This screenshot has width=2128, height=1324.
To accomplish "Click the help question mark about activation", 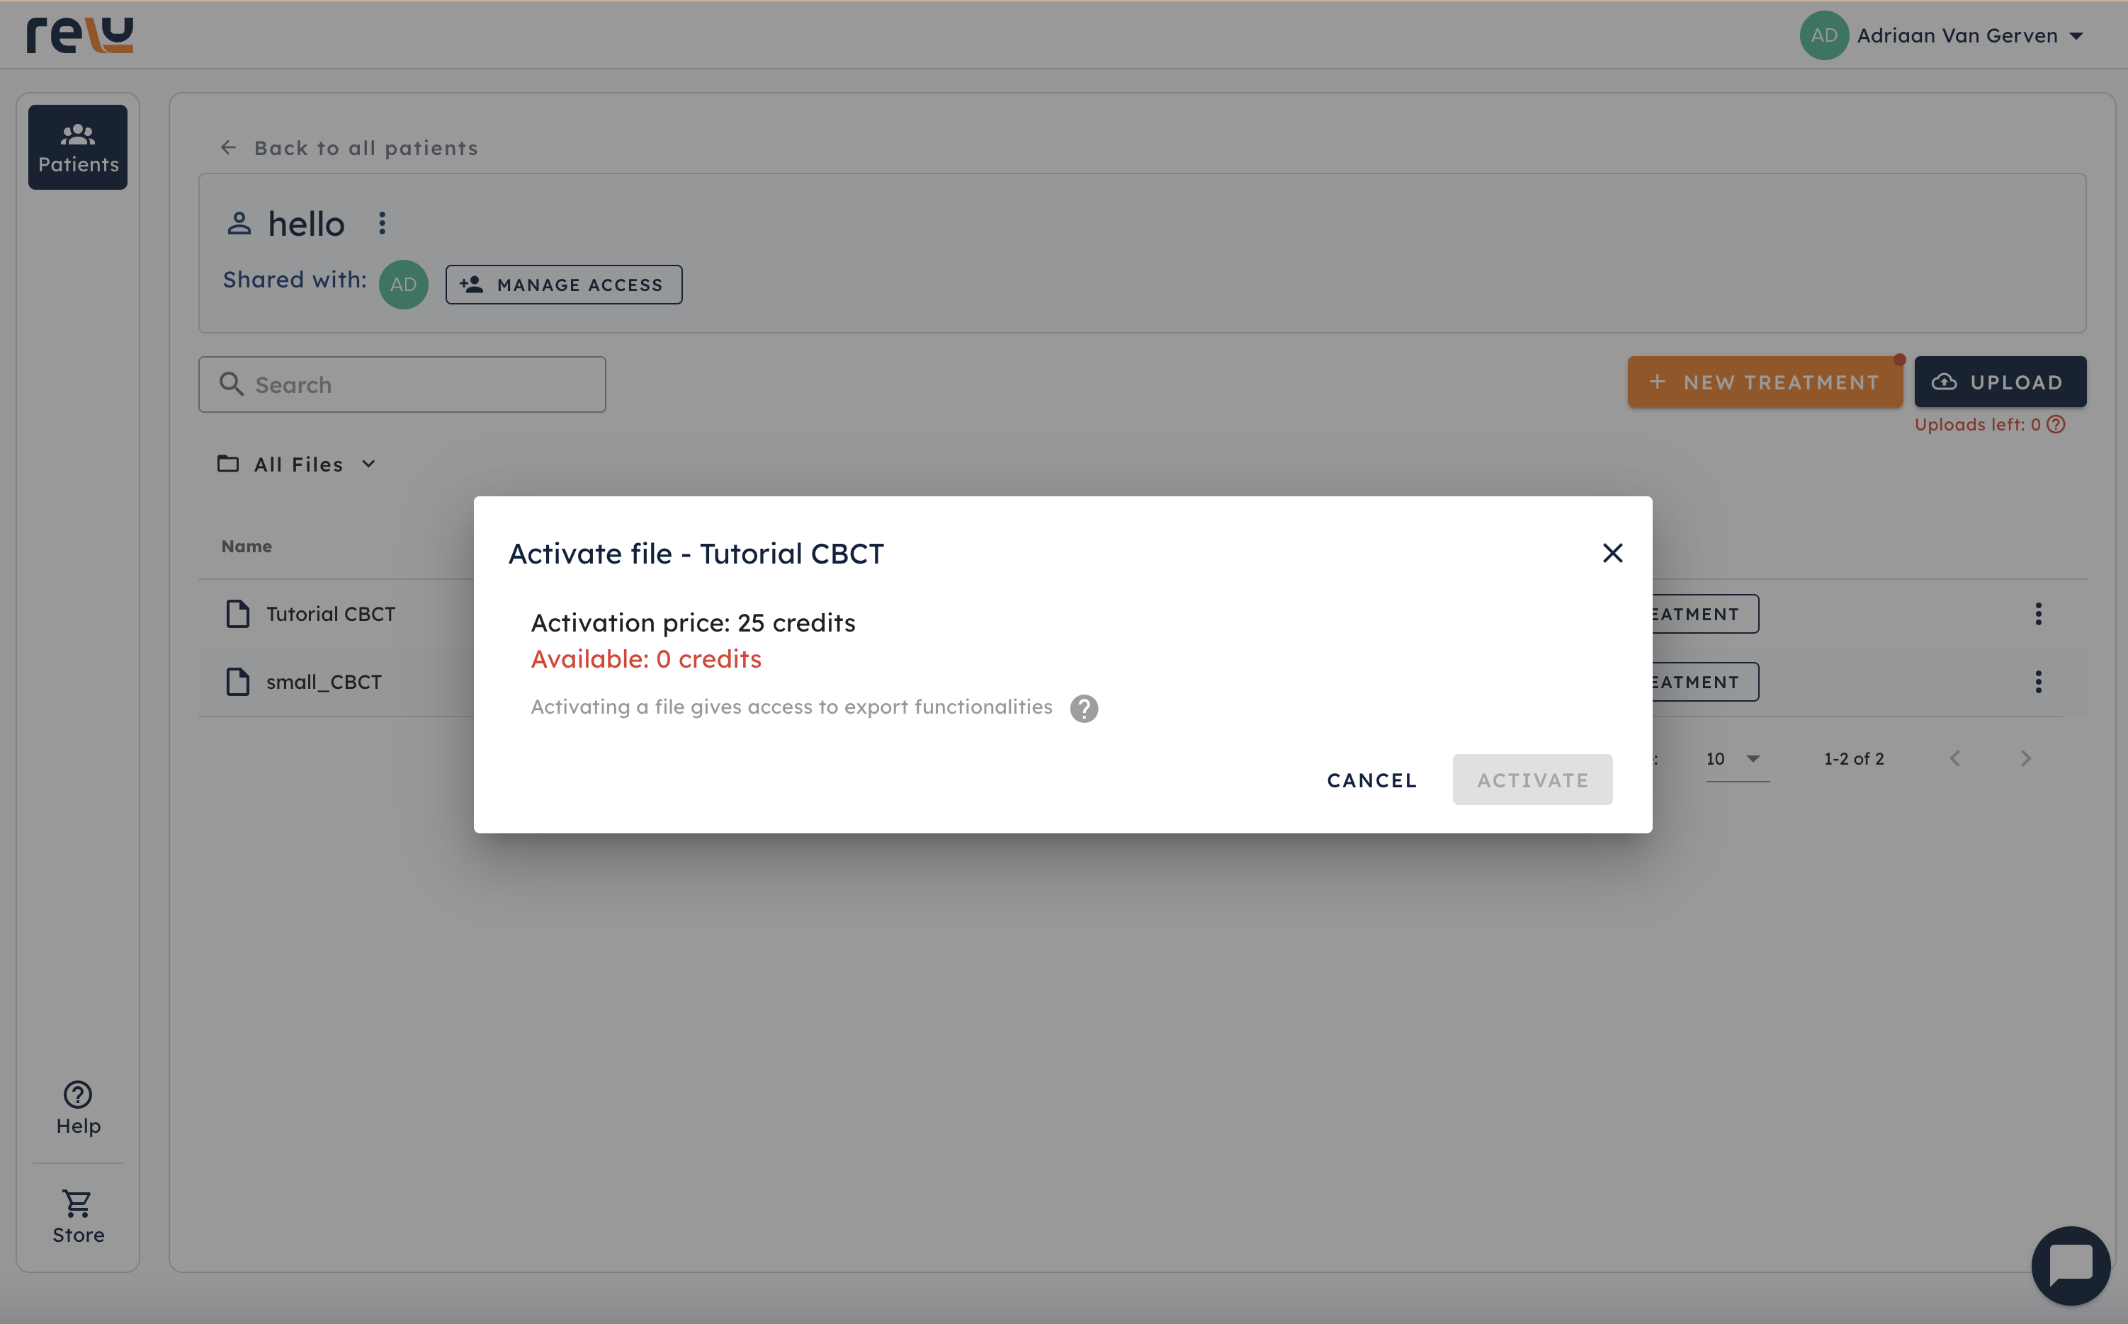I will pyautogui.click(x=1084, y=709).
